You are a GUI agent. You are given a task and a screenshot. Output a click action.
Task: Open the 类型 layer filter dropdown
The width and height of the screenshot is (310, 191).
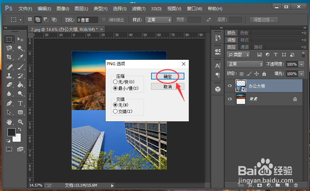(x=238, y=54)
